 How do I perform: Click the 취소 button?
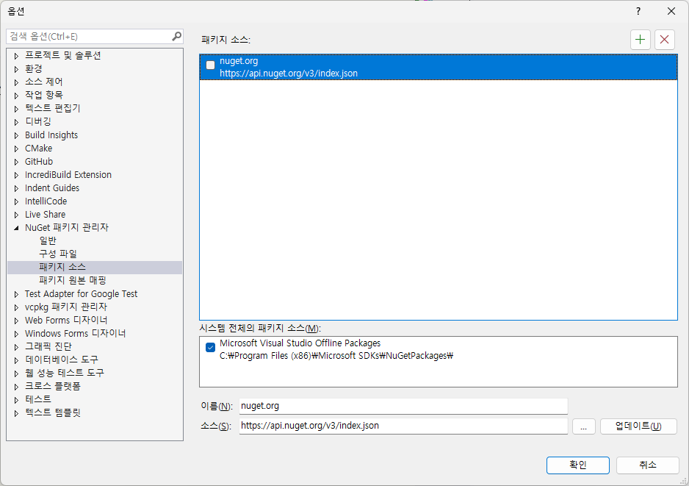[648, 465]
